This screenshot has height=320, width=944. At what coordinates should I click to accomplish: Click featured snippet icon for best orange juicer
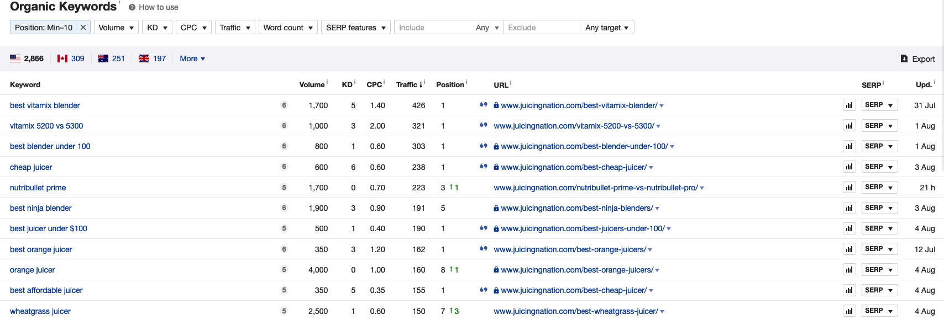484,249
